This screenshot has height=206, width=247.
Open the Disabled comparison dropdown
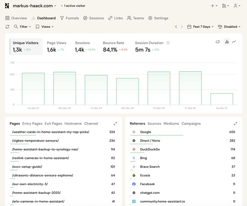(x=229, y=27)
